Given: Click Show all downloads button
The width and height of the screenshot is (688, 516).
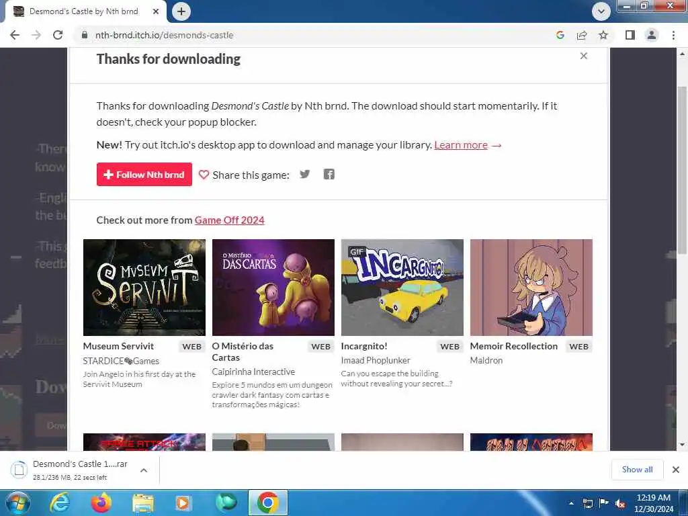Looking at the screenshot, I should coord(637,470).
